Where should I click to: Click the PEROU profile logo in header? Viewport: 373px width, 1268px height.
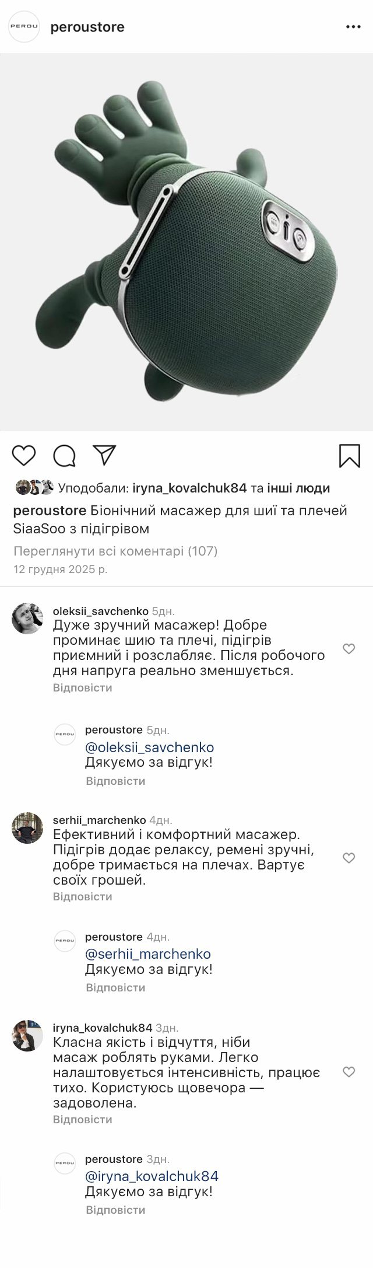[x=24, y=27]
